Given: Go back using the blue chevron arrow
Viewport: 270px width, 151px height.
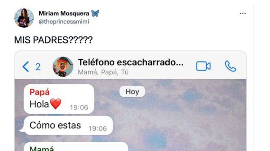Looking at the screenshot, I should coord(26,67).
